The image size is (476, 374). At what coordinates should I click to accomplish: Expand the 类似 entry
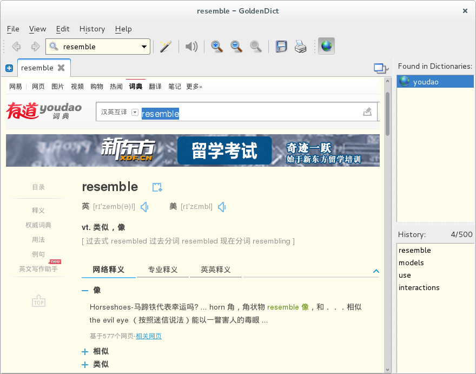[x=85, y=365]
